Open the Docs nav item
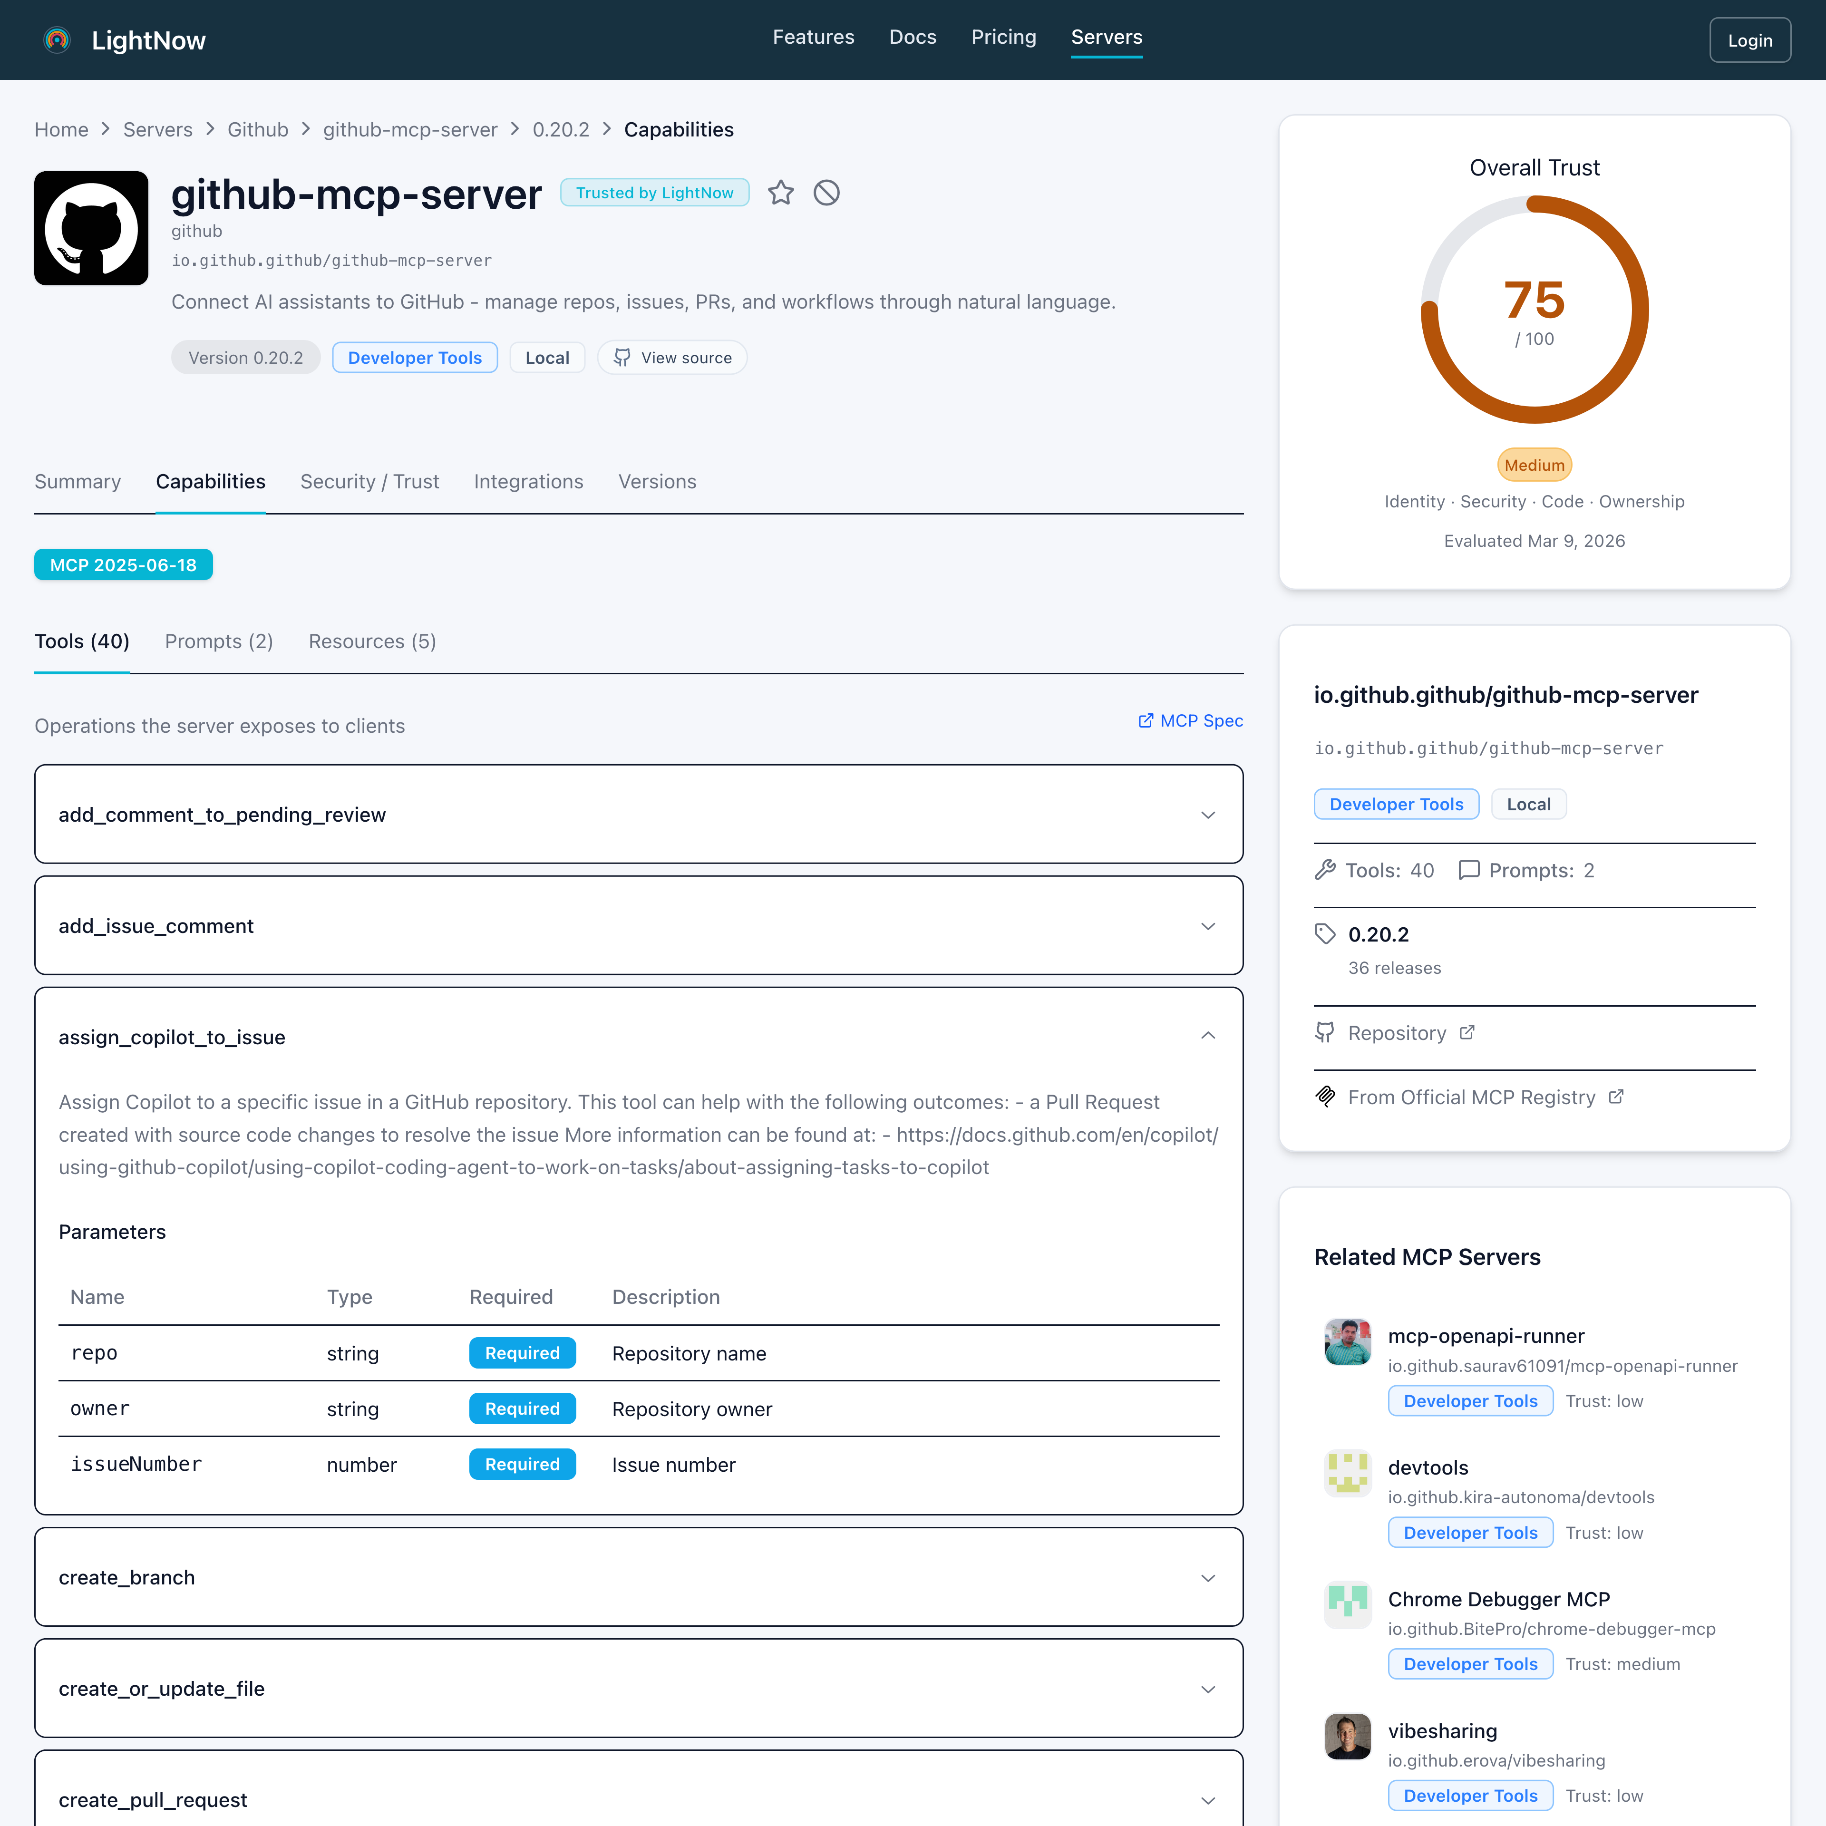 [912, 37]
